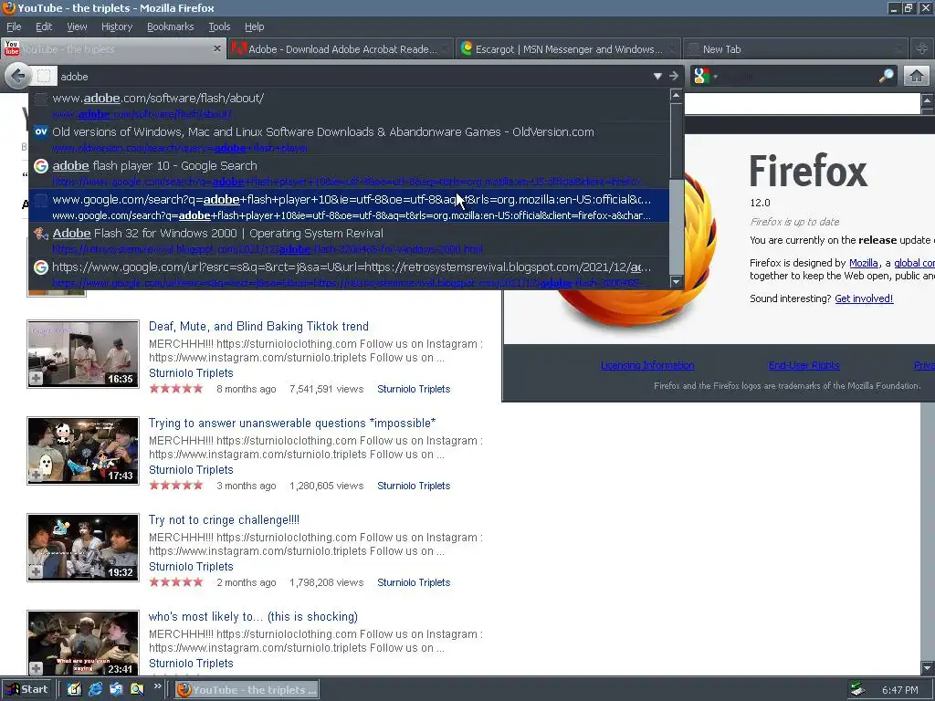The height and width of the screenshot is (701, 935).
Task: Open the fourth quick launch search icon
Action: pos(137,689)
